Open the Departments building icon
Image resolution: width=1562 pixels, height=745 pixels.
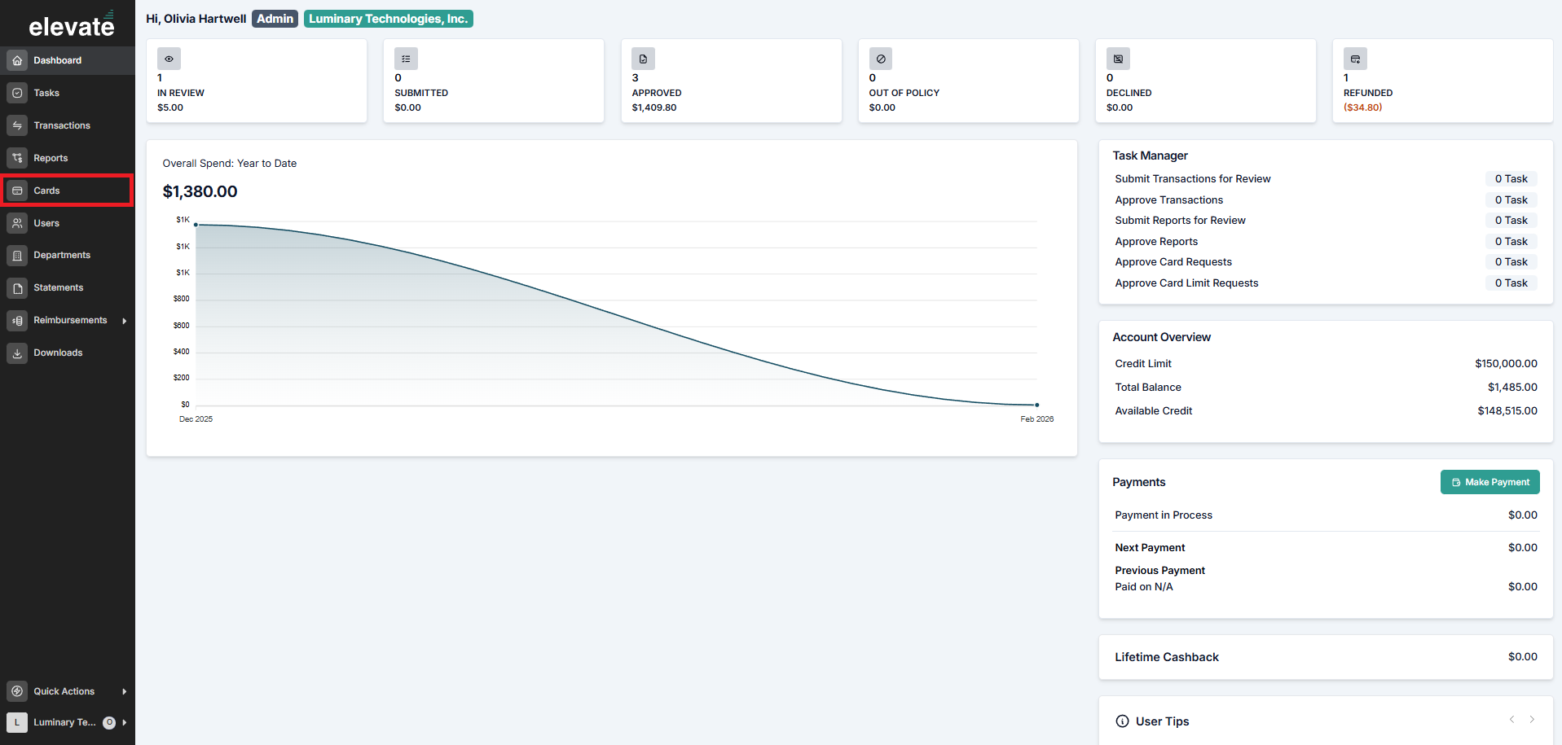click(17, 256)
